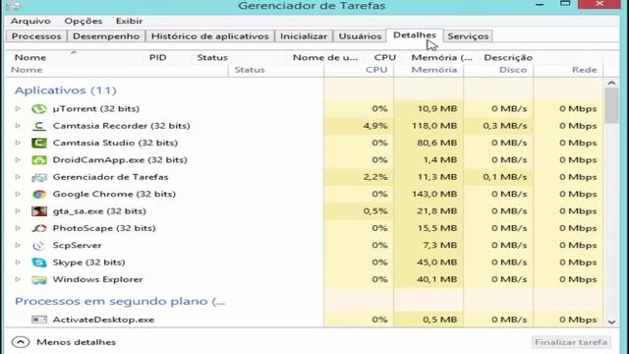Viewport: 629px width, 354px height.
Task: Select the µTorrent application icon
Action: click(x=39, y=109)
